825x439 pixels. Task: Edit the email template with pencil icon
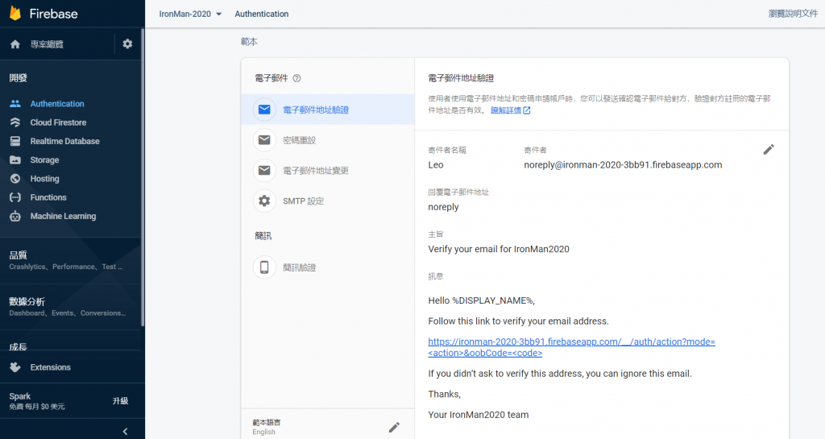click(769, 150)
